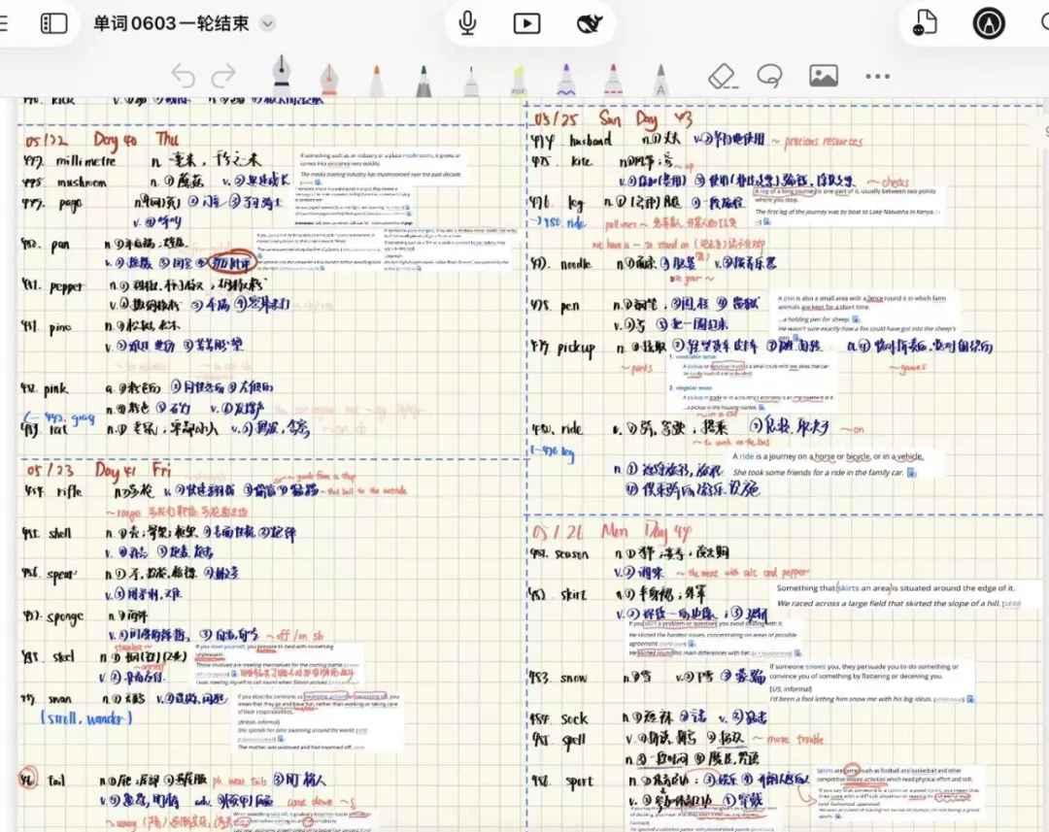Tap the handwritten word 'sport'
This screenshot has width=1049, height=832.
click(579, 782)
